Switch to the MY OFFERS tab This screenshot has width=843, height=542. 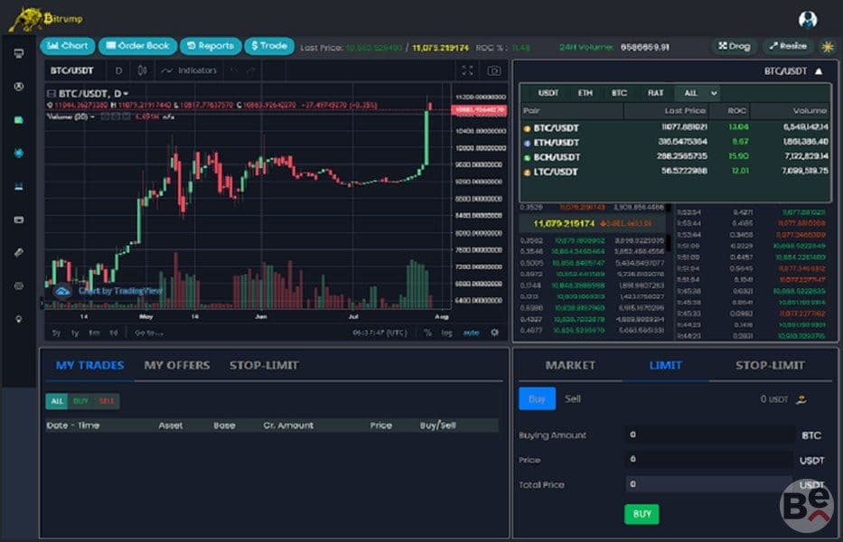pyautogui.click(x=177, y=365)
